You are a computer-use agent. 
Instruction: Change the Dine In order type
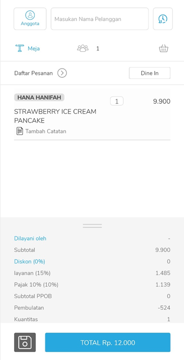[150, 73]
